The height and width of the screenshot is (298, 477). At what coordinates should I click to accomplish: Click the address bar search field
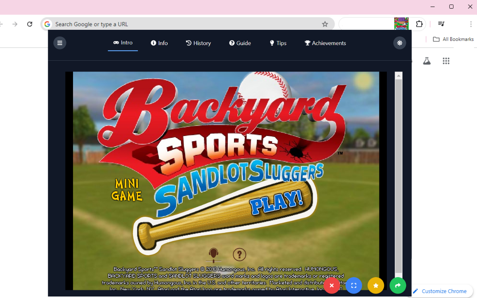(x=187, y=24)
